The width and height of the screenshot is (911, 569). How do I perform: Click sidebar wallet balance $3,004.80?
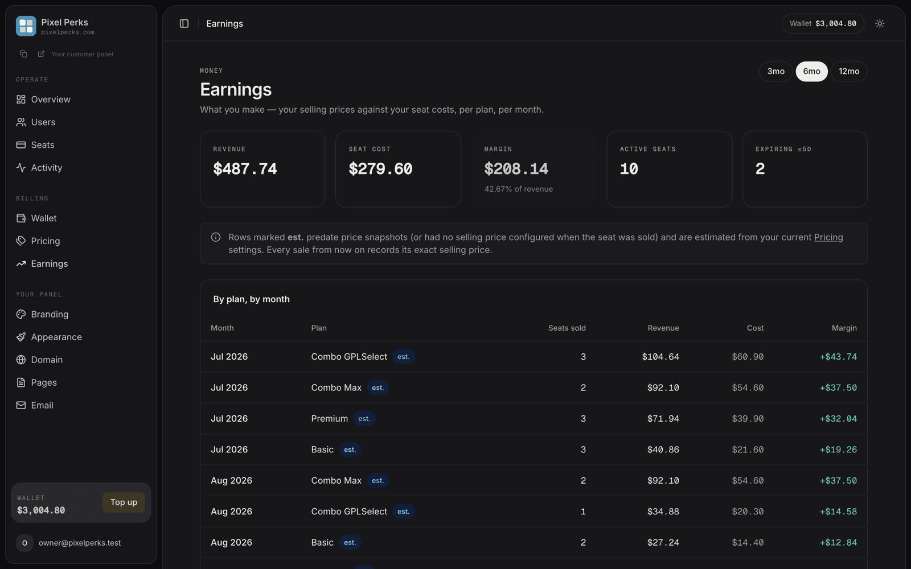click(41, 510)
